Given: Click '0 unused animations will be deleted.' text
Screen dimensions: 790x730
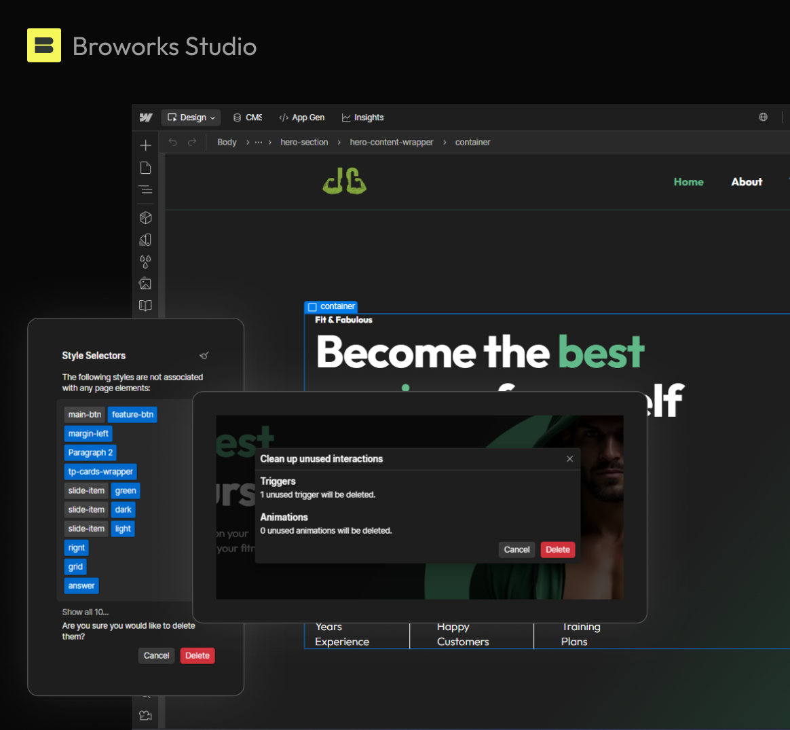Looking at the screenshot, I should pyautogui.click(x=326, y=530).
